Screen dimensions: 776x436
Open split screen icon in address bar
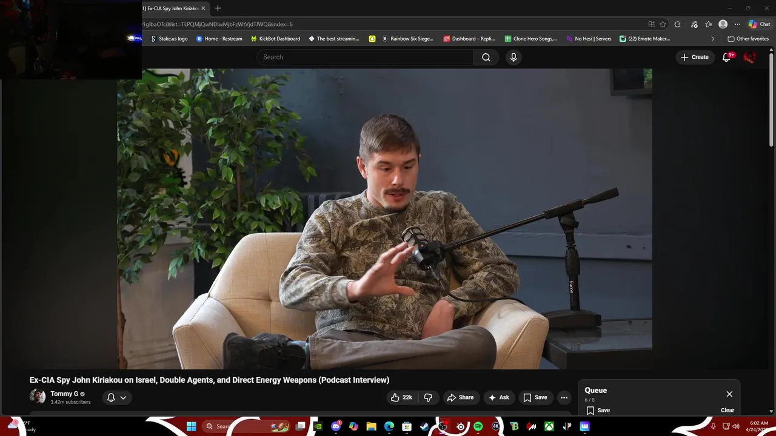(651, 24)
